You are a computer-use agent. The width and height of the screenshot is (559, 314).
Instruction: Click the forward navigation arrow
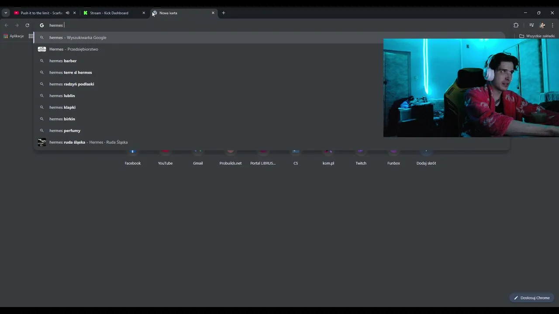17,25
